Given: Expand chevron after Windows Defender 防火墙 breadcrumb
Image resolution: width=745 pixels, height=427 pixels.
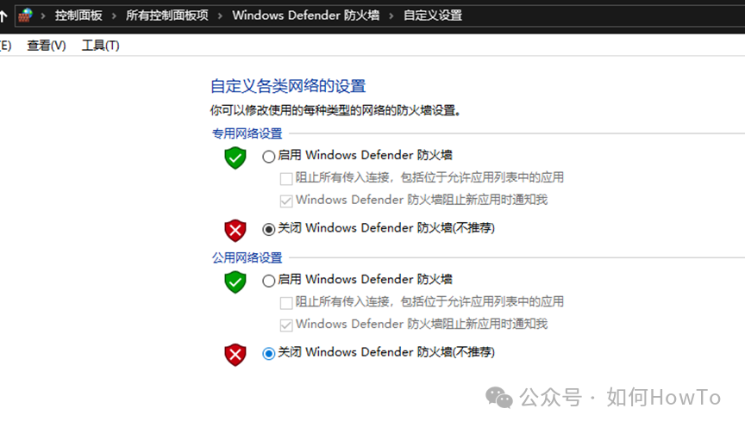Looking at the screenshot, I should [391, 15].
